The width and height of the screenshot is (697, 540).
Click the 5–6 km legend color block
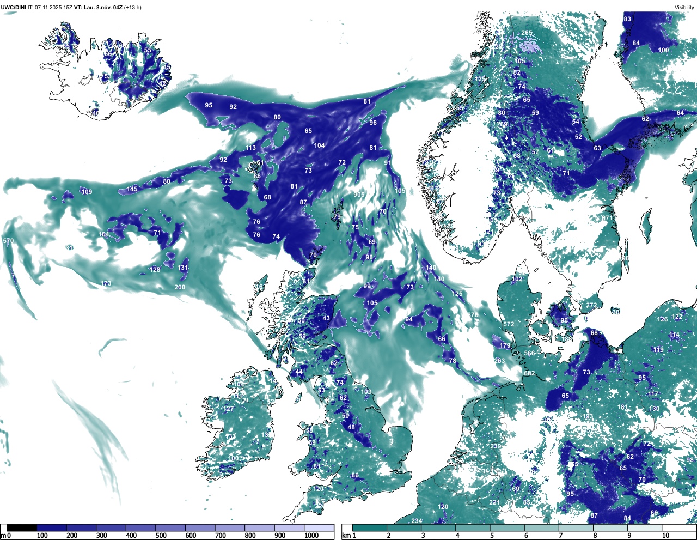[508, 528]
